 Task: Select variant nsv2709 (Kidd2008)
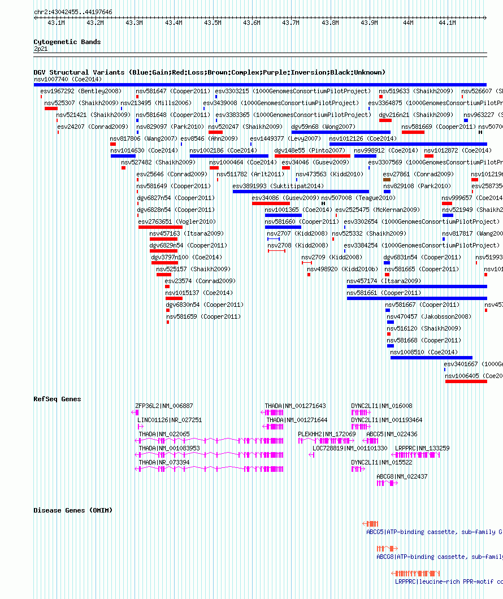point(332,257)
